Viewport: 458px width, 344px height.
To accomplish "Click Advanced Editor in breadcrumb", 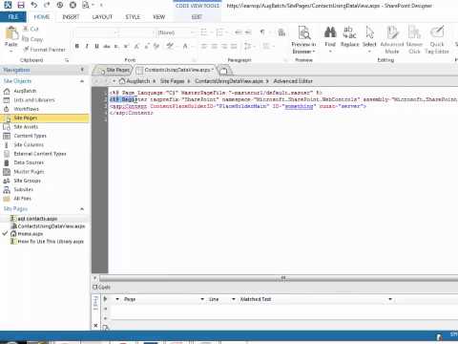I will coord(293,81).
